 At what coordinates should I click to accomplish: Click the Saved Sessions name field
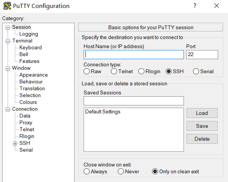click(x=134, y=101)
